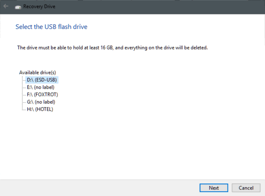Click the tree connector line beside H:\
265x196 pixels.
pyautogui.click(x=24, y=110)
